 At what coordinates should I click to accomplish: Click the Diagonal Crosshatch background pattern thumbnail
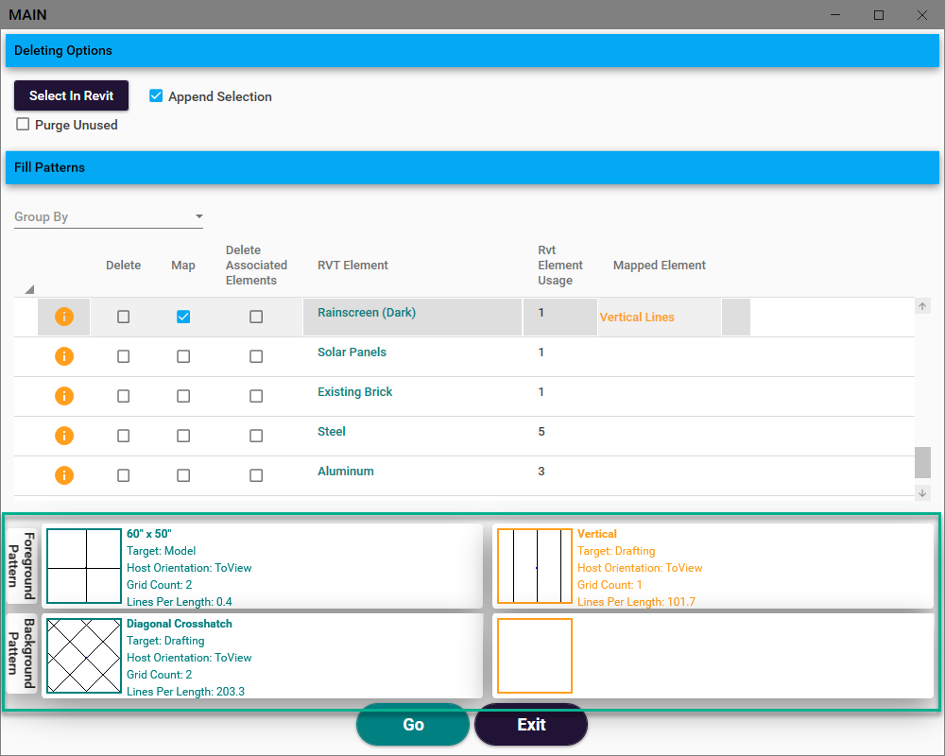tap(84, 656)
